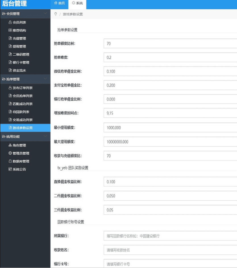237x268 pixels.
Task: Focus the 抢单额度比例 input field
Action: point(170,43)
